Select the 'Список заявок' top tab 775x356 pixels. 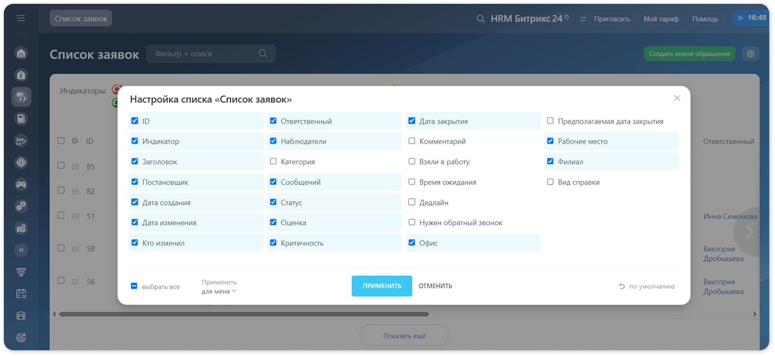[x=81, y=18]
